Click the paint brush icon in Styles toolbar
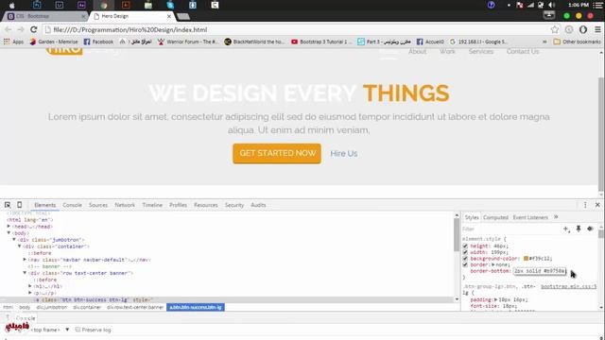 tap(590, 229)
